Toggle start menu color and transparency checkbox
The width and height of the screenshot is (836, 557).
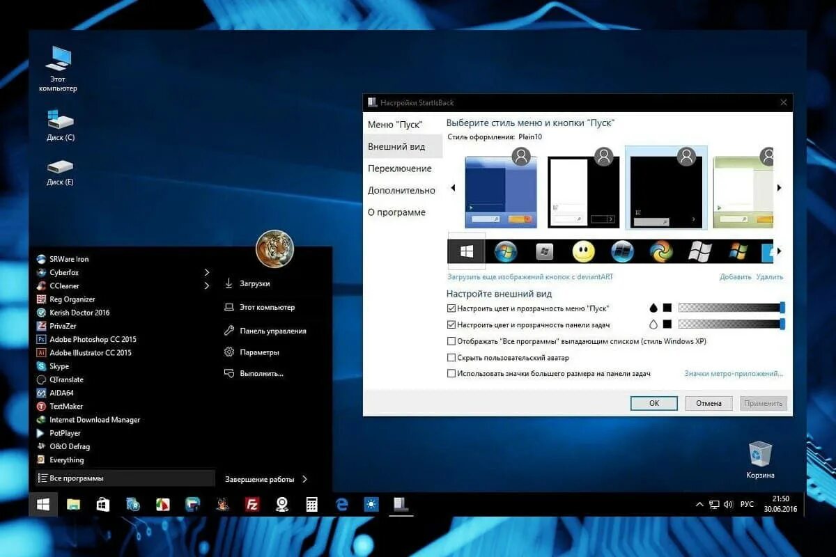tap(451, 308)
